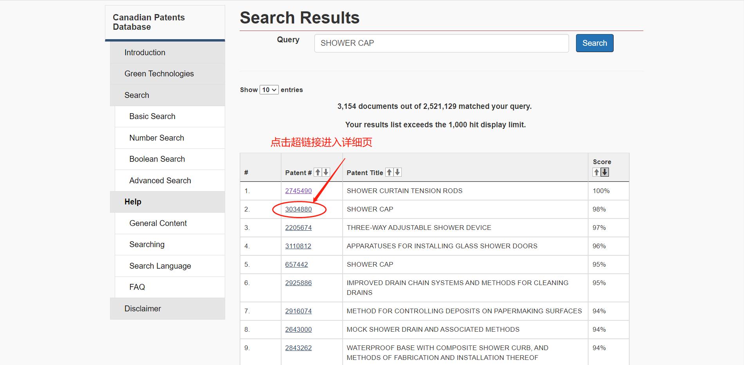Open Green Technologies section
The image size is (744, 365).
tap(159, 74)
